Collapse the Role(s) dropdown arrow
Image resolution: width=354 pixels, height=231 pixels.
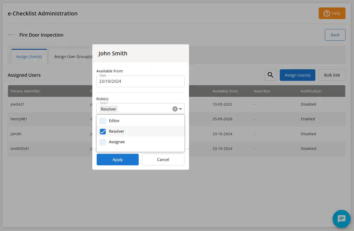[180, 109]
